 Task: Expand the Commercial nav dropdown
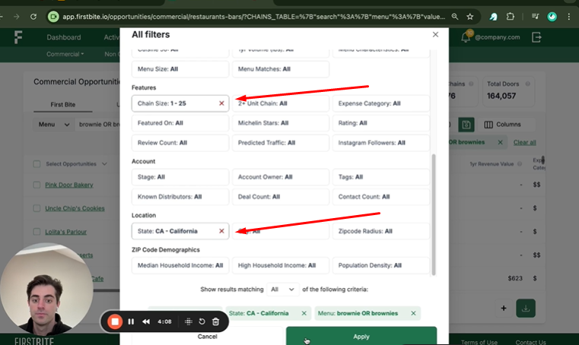point(65,54)
